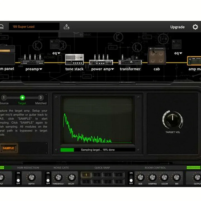Click the EQ icon after preamp

click(55, 44)
